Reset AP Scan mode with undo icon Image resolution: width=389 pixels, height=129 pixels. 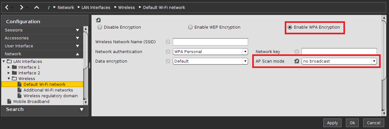296,61
